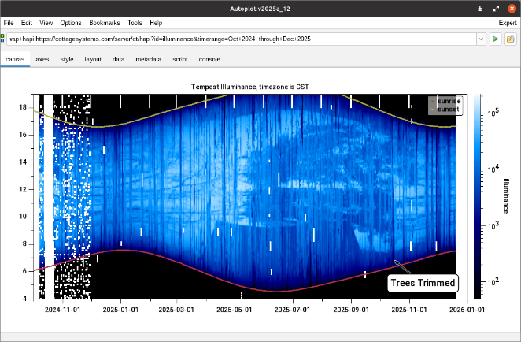Select the script tab

pyautogui.click(x=179, y=59)
